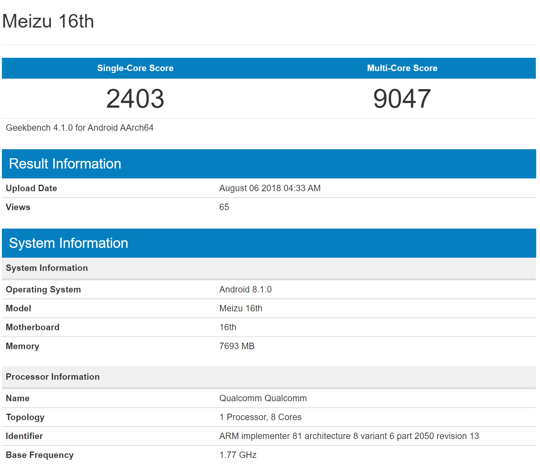
Task: Click the Topology value 1 Processor, 8 Cores
Action: click(x=260, y=417)
